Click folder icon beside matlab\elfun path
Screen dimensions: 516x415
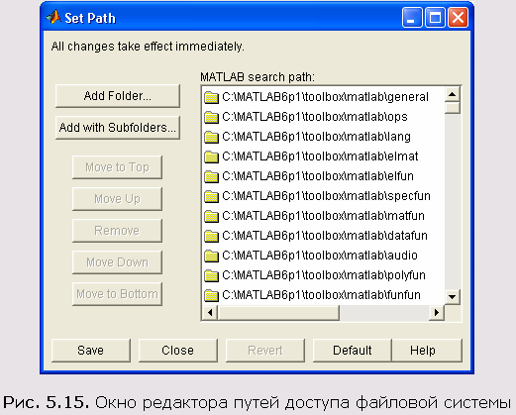(x=211, y=176)
